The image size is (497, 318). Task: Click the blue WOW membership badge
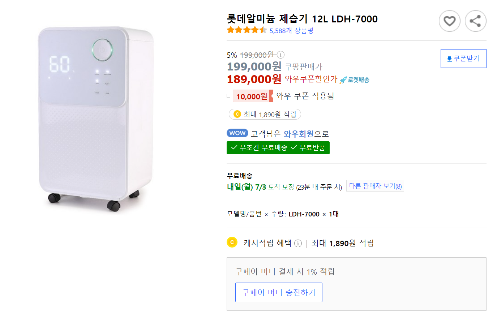[x=237, y=133]
